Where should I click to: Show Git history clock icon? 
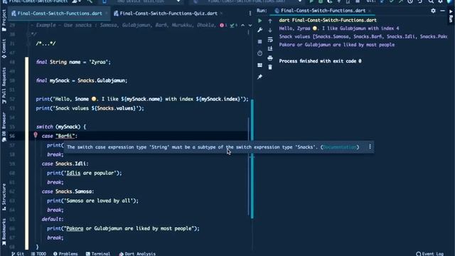click(x=410, y=1)
